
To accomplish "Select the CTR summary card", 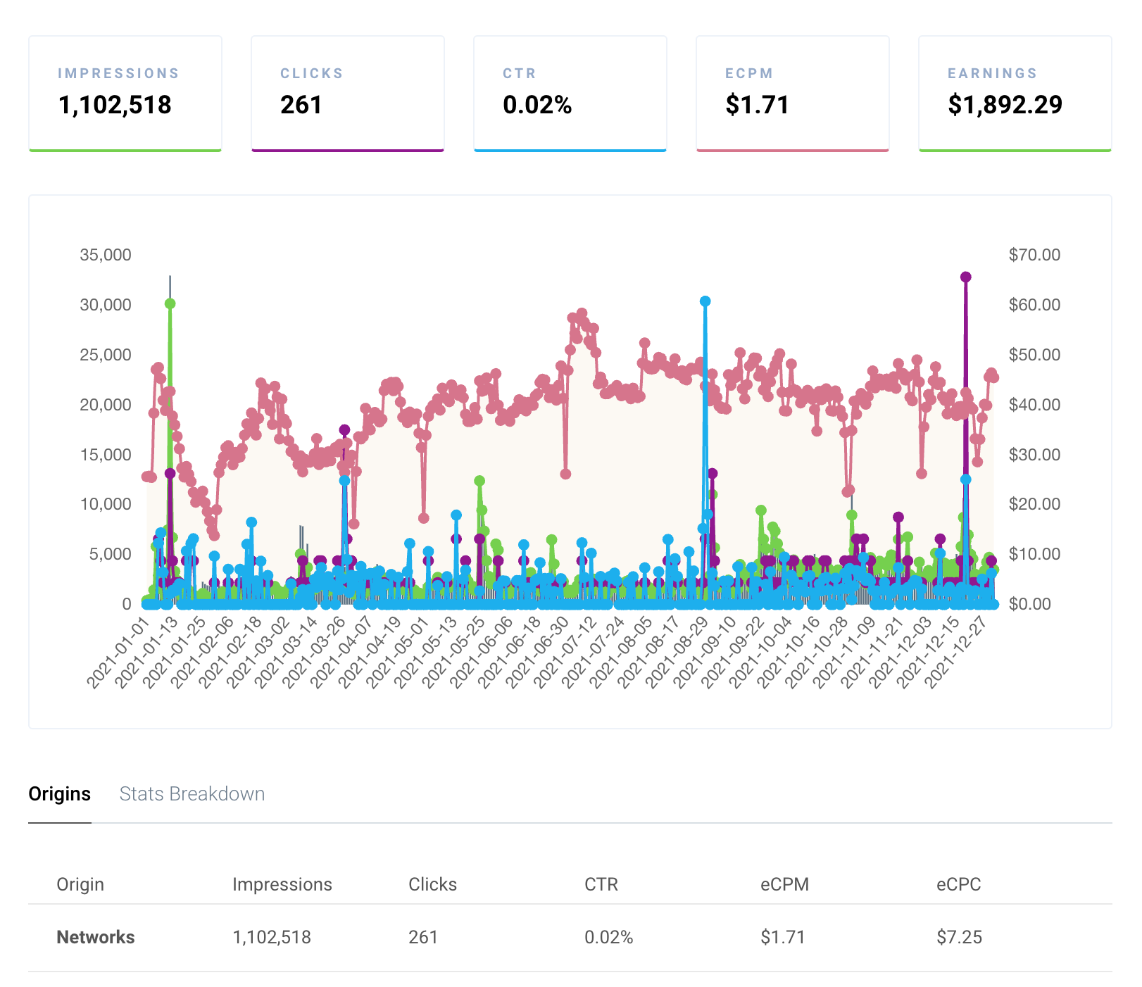I will tap(570, 92).
